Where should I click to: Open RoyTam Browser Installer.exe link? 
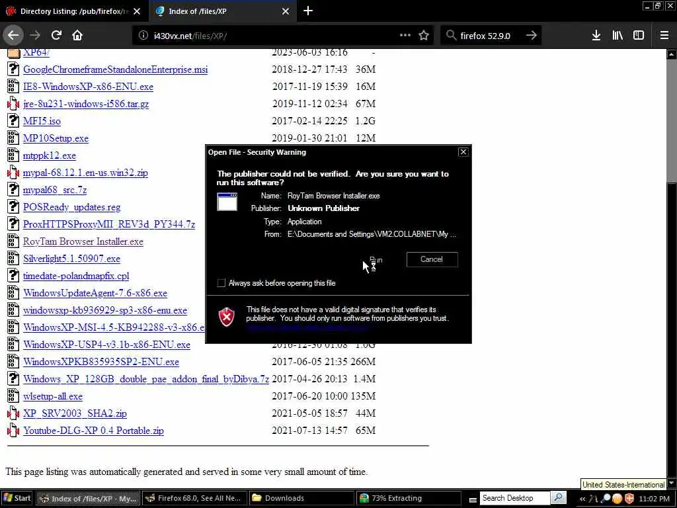click(83, 241)
